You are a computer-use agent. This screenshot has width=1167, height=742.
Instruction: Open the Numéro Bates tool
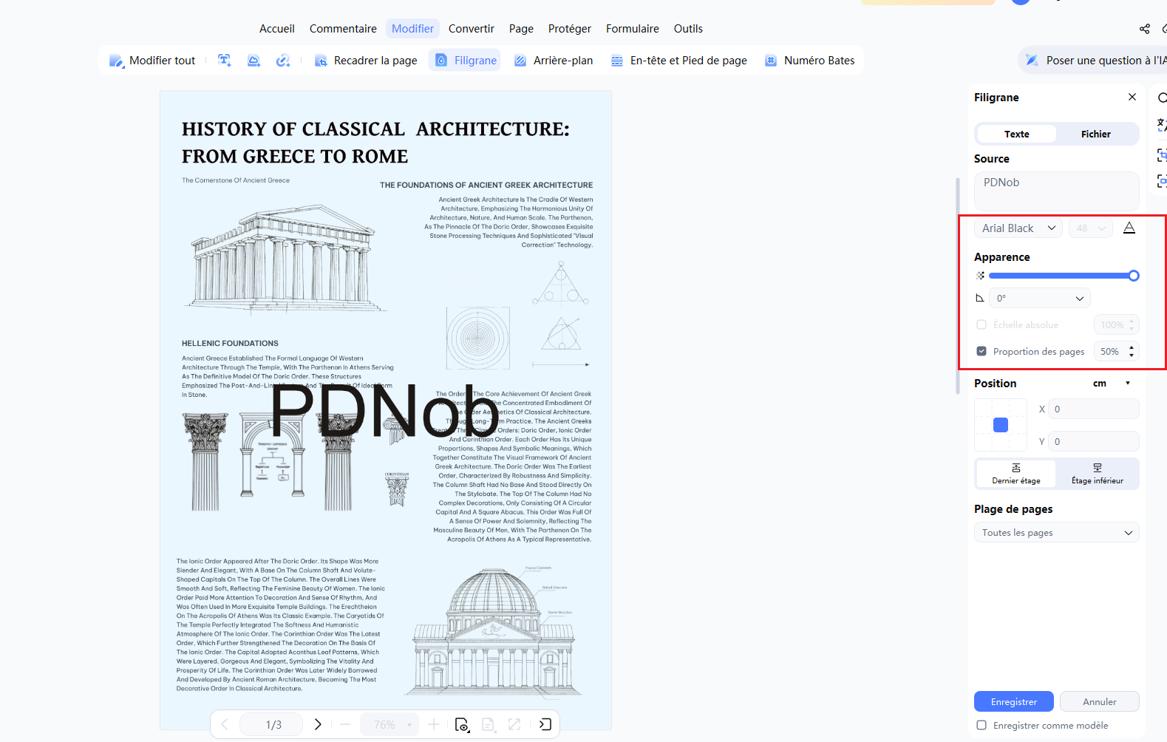tap(809, 61)
